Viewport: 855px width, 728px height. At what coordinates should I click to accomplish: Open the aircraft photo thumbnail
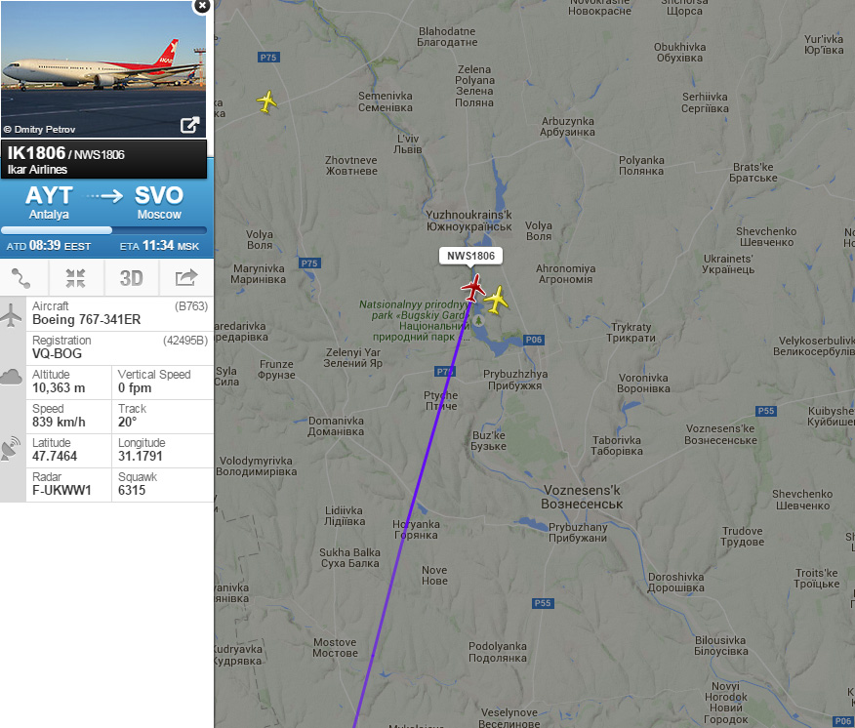click(103, 68)
